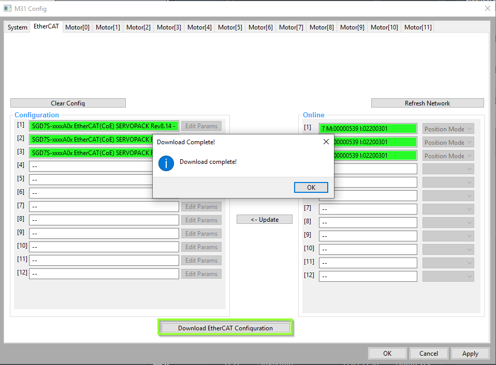The height and width of the screenshot is (365, 496).
Task: Open the mode dropdown for online slot 7
Action: [448, 209]
